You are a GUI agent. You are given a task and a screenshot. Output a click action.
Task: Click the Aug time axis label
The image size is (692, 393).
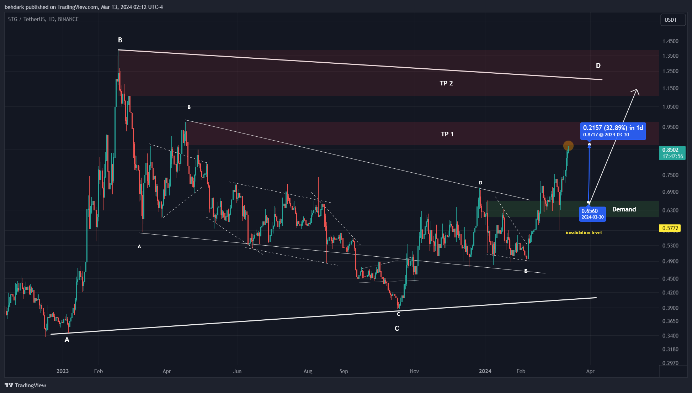[308, 371]
